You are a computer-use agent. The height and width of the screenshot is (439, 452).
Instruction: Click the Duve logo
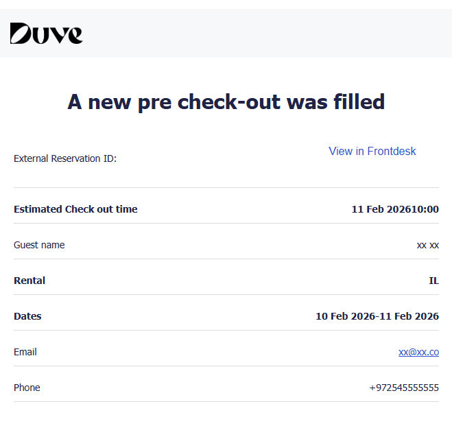pos(46,33)
